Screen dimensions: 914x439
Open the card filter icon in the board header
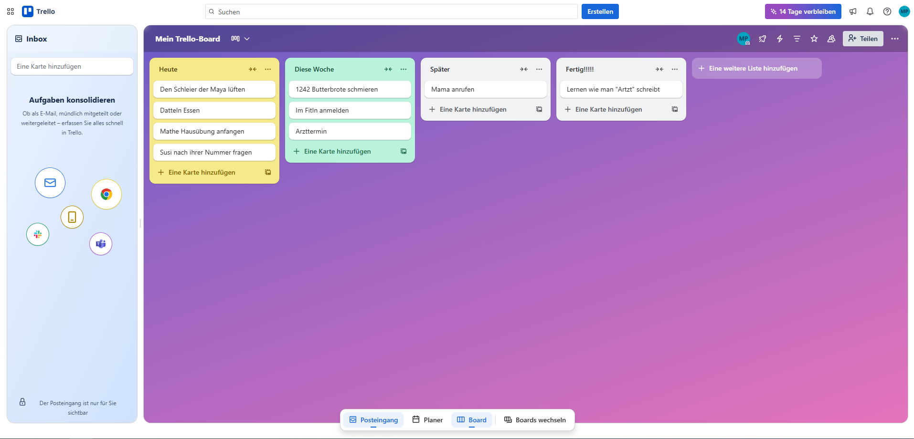[797, 39]
